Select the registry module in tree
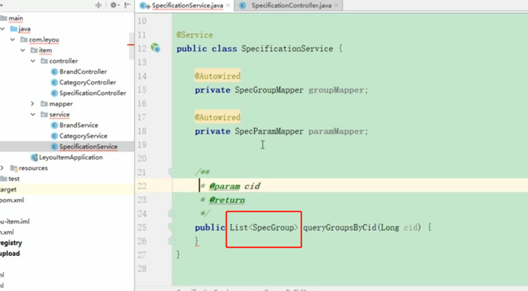The image size is (528, 291). click(x=11, y=243)
